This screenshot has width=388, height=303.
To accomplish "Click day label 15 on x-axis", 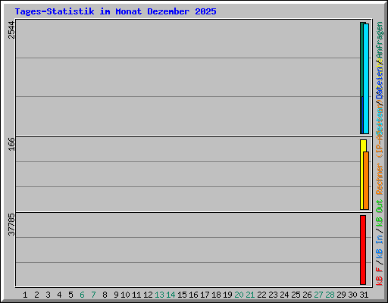I will click(x=182, y=295).
